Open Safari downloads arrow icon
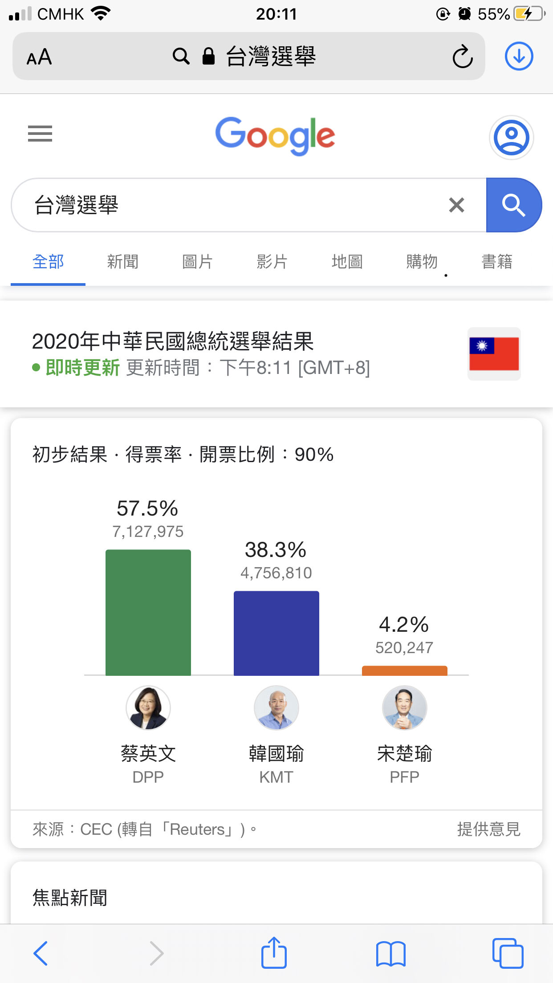The image size is (553, 983). point(519,57)
